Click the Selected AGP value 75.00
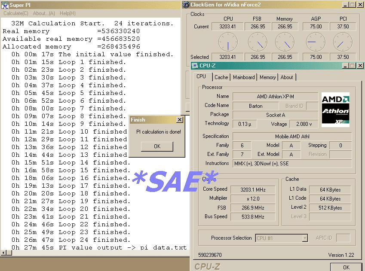 tap(316, 57)
